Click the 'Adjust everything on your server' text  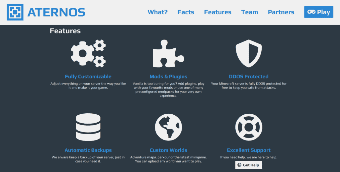pos(88,86)
